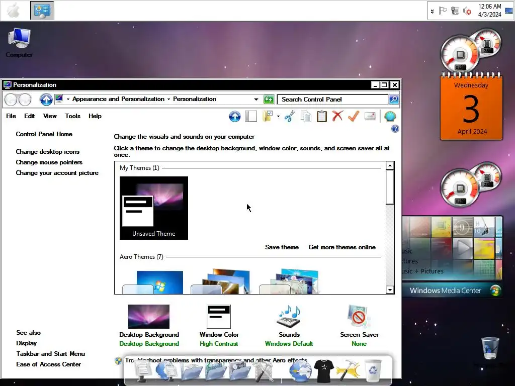Click the clipboard Paste icon
The width and height of the screenshot is (515, 386).
[322, 116]
